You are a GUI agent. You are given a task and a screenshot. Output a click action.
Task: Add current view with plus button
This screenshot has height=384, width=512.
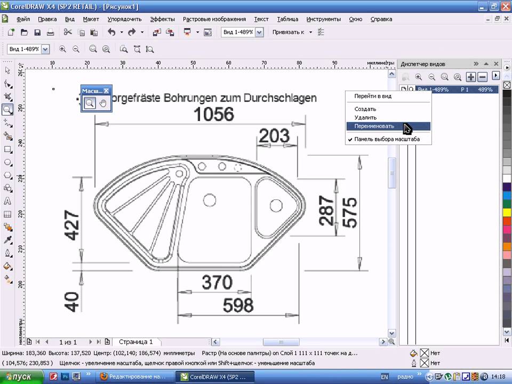[470, 77]
